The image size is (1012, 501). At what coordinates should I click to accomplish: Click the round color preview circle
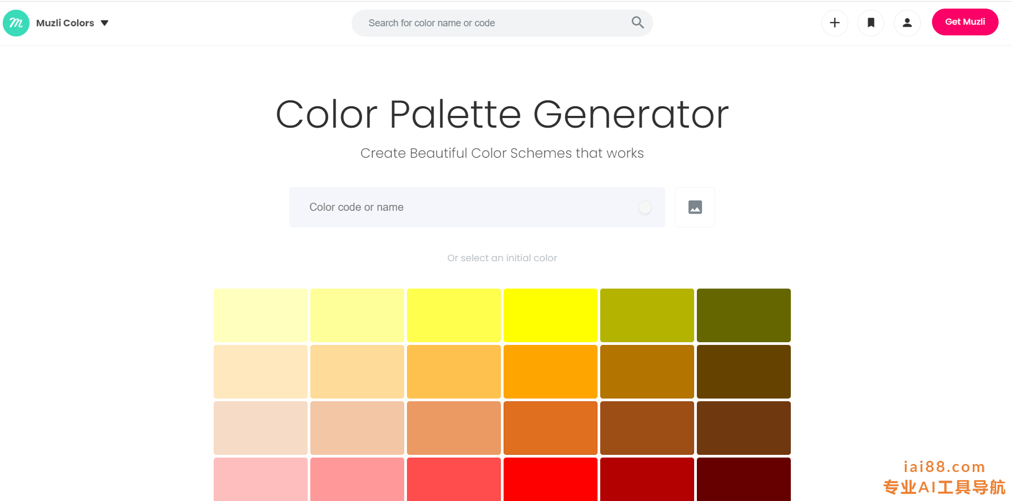coord(645,208)
